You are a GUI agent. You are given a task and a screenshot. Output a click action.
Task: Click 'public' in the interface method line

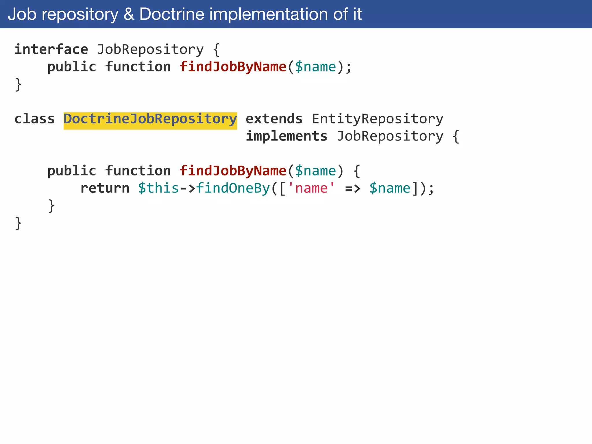72,67
